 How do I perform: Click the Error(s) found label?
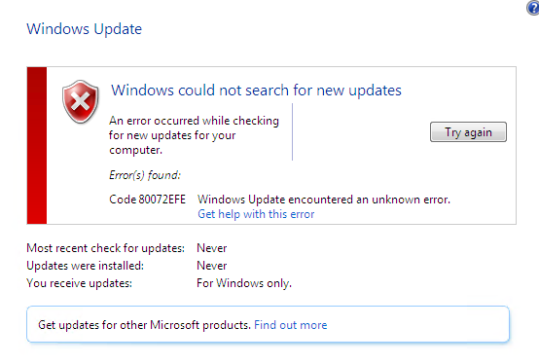point(145,175)
